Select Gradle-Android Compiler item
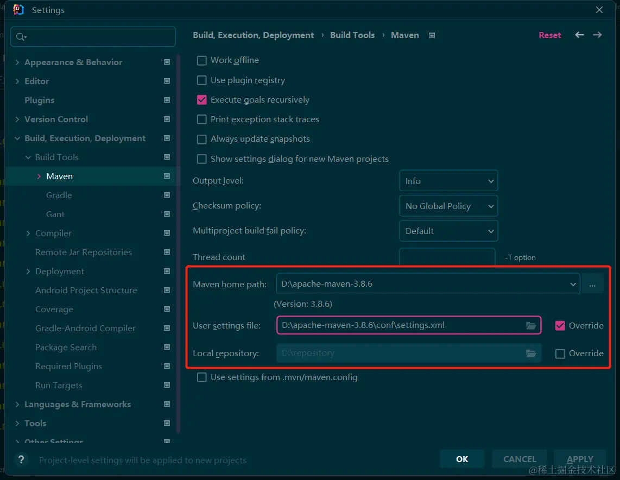The width and height of the screenshot is (620, 480). [x=85, y=328]
